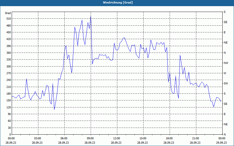Click the 21:00 time axis label
This screenshot has height=146, width=234.
click(195, 138)
